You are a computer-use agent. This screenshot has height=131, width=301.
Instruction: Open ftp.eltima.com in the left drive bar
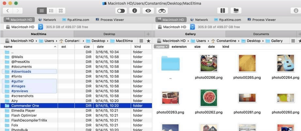click(x=76, y=20)
